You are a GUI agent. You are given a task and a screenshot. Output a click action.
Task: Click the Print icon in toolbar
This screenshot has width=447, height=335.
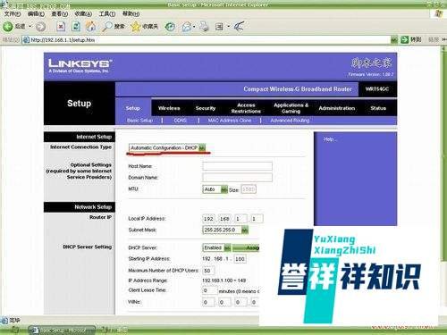coord(204,27)
